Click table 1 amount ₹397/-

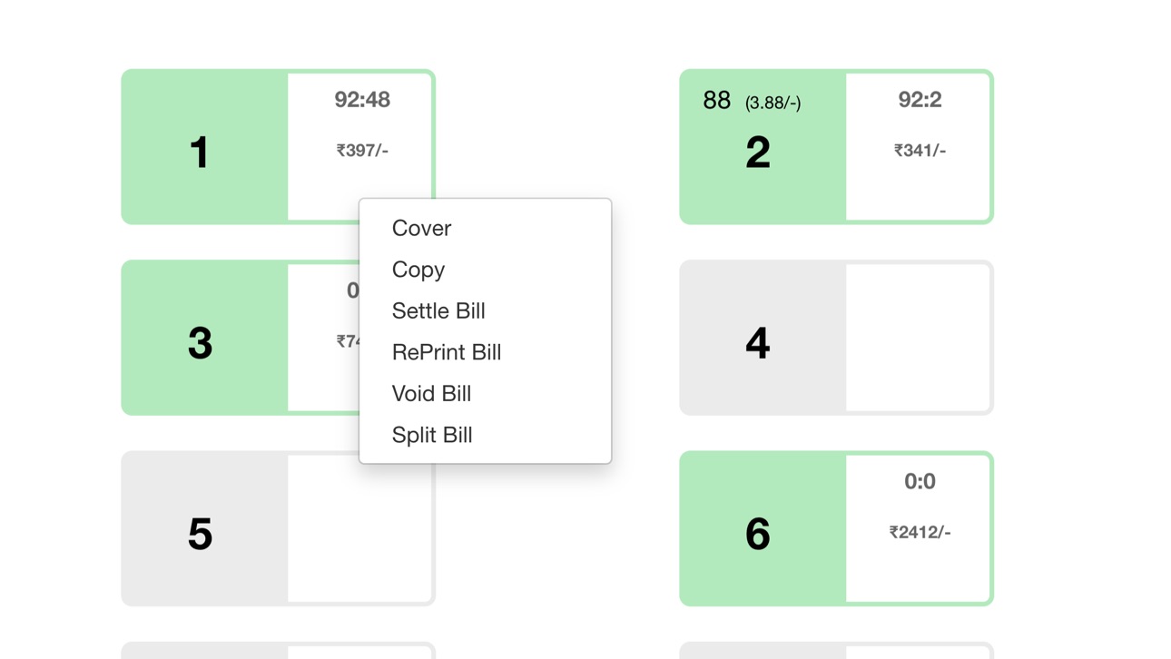[x=362, y=151]
